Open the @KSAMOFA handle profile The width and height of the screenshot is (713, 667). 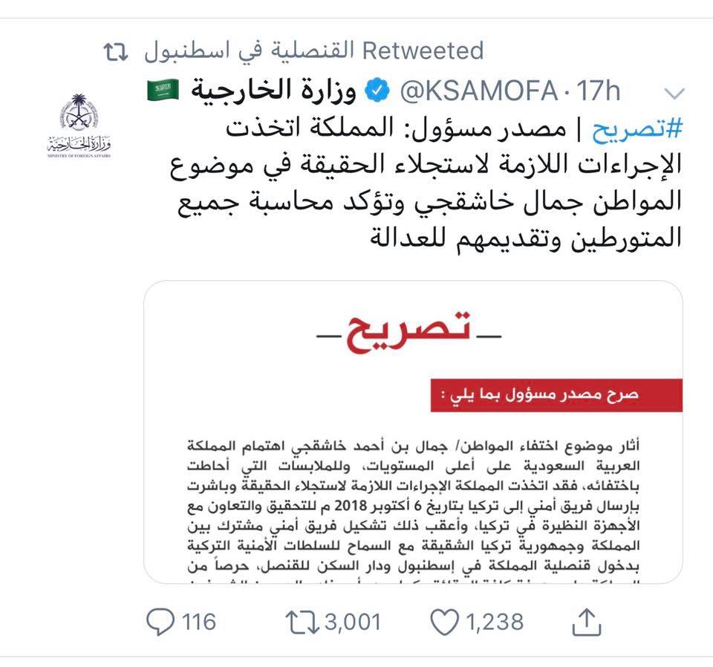[479, 90]
